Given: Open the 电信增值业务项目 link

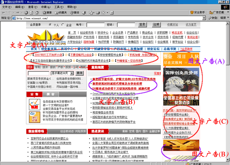Looking at the screenshot, I should click(x=103, y=112).
